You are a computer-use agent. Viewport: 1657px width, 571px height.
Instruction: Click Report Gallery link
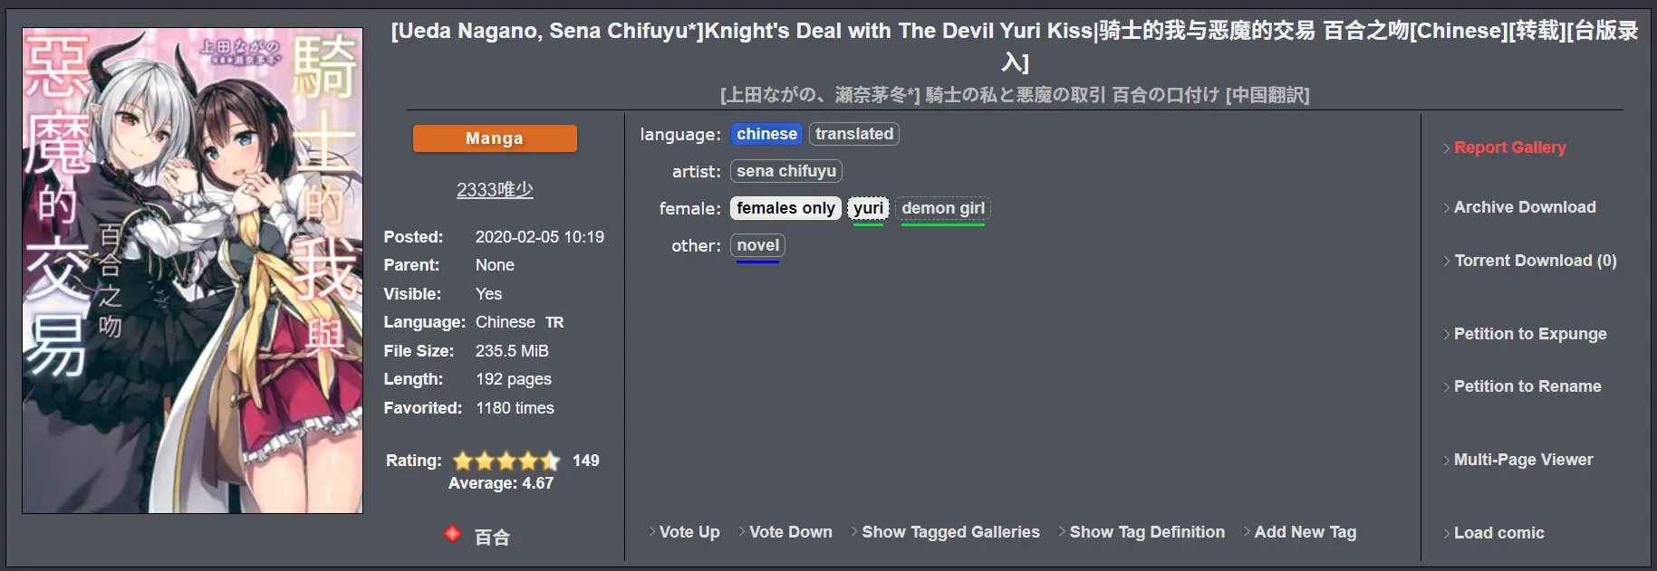pyautogui.click(x=1509, y=148)
